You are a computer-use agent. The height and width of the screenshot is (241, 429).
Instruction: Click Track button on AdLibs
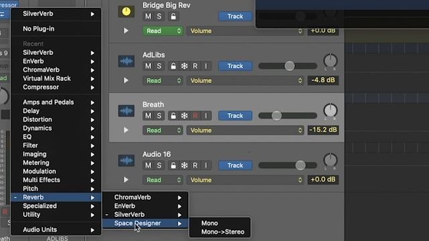[235, 66]
